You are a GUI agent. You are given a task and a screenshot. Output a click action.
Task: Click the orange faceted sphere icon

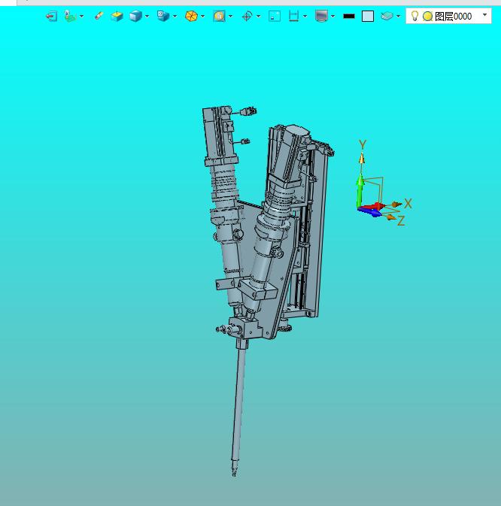[x=191, y=16]
